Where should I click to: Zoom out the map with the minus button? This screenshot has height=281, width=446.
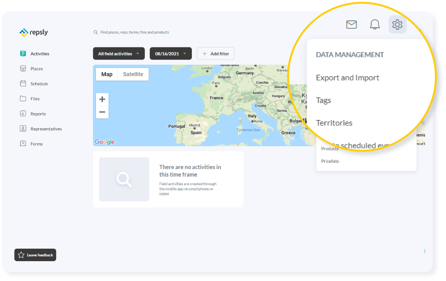tap(102, 112)
